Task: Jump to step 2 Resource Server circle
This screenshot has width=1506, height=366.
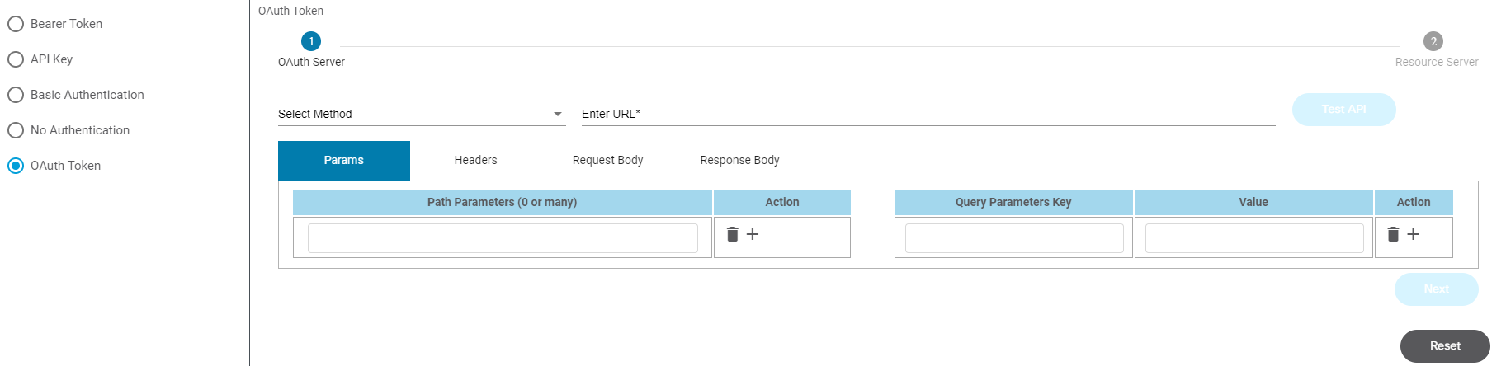Action: pos(1433,41)
